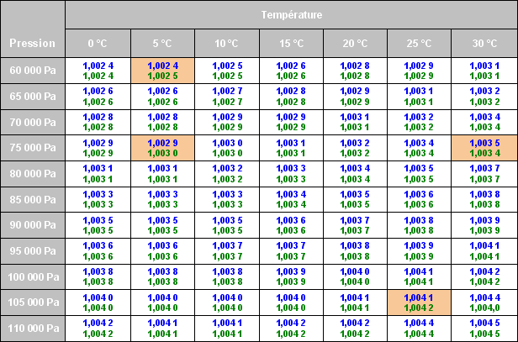Click the 20 °C column header

[x=355, y=43]
